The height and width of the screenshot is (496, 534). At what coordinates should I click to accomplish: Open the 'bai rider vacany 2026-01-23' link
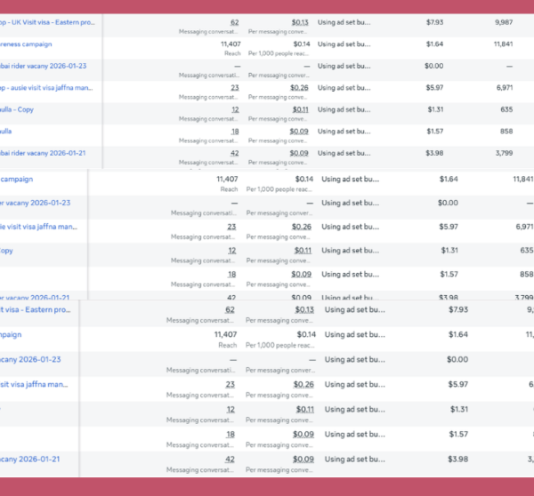pyautogui.click(x=44, y=65)
